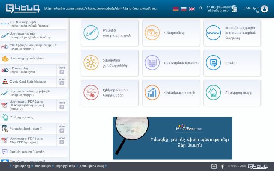274x171 pixels.
Task: Open sidebar Հաճախ տրվող հարցեր FAQ
Action: point(33,152)
